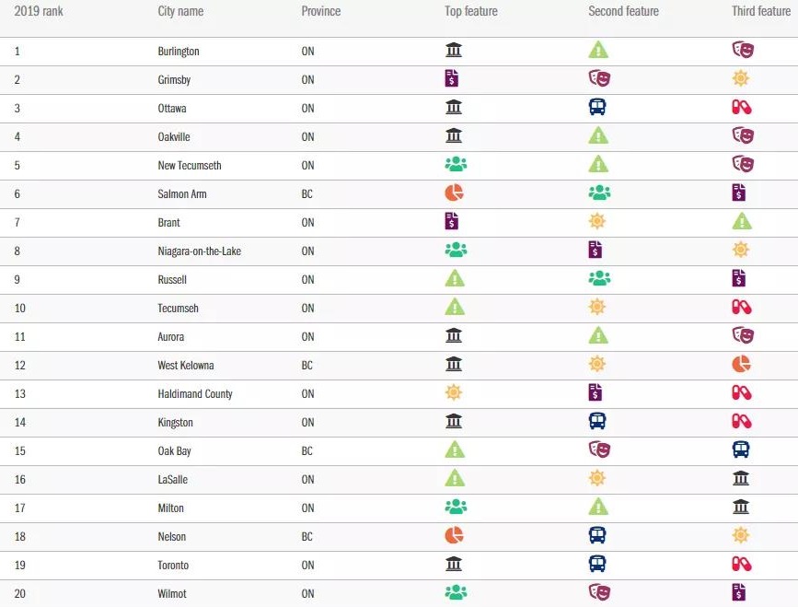Viewport: 798px width, 607px height.
Task: Click the "City name" column header
Action: click(x=180, y=12)
